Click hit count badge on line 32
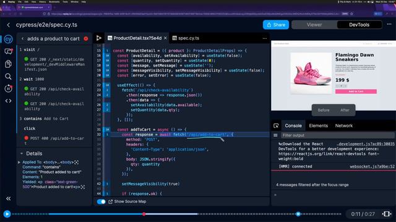The image size is (396, 222). 107,134
